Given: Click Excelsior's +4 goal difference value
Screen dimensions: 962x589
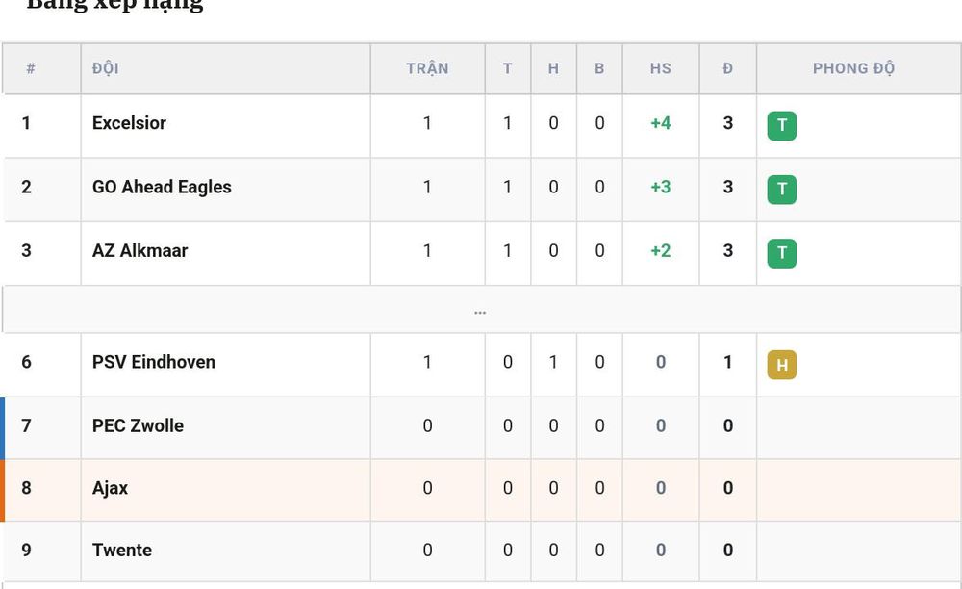Looking at the screenshot, I should pos(661,123).
